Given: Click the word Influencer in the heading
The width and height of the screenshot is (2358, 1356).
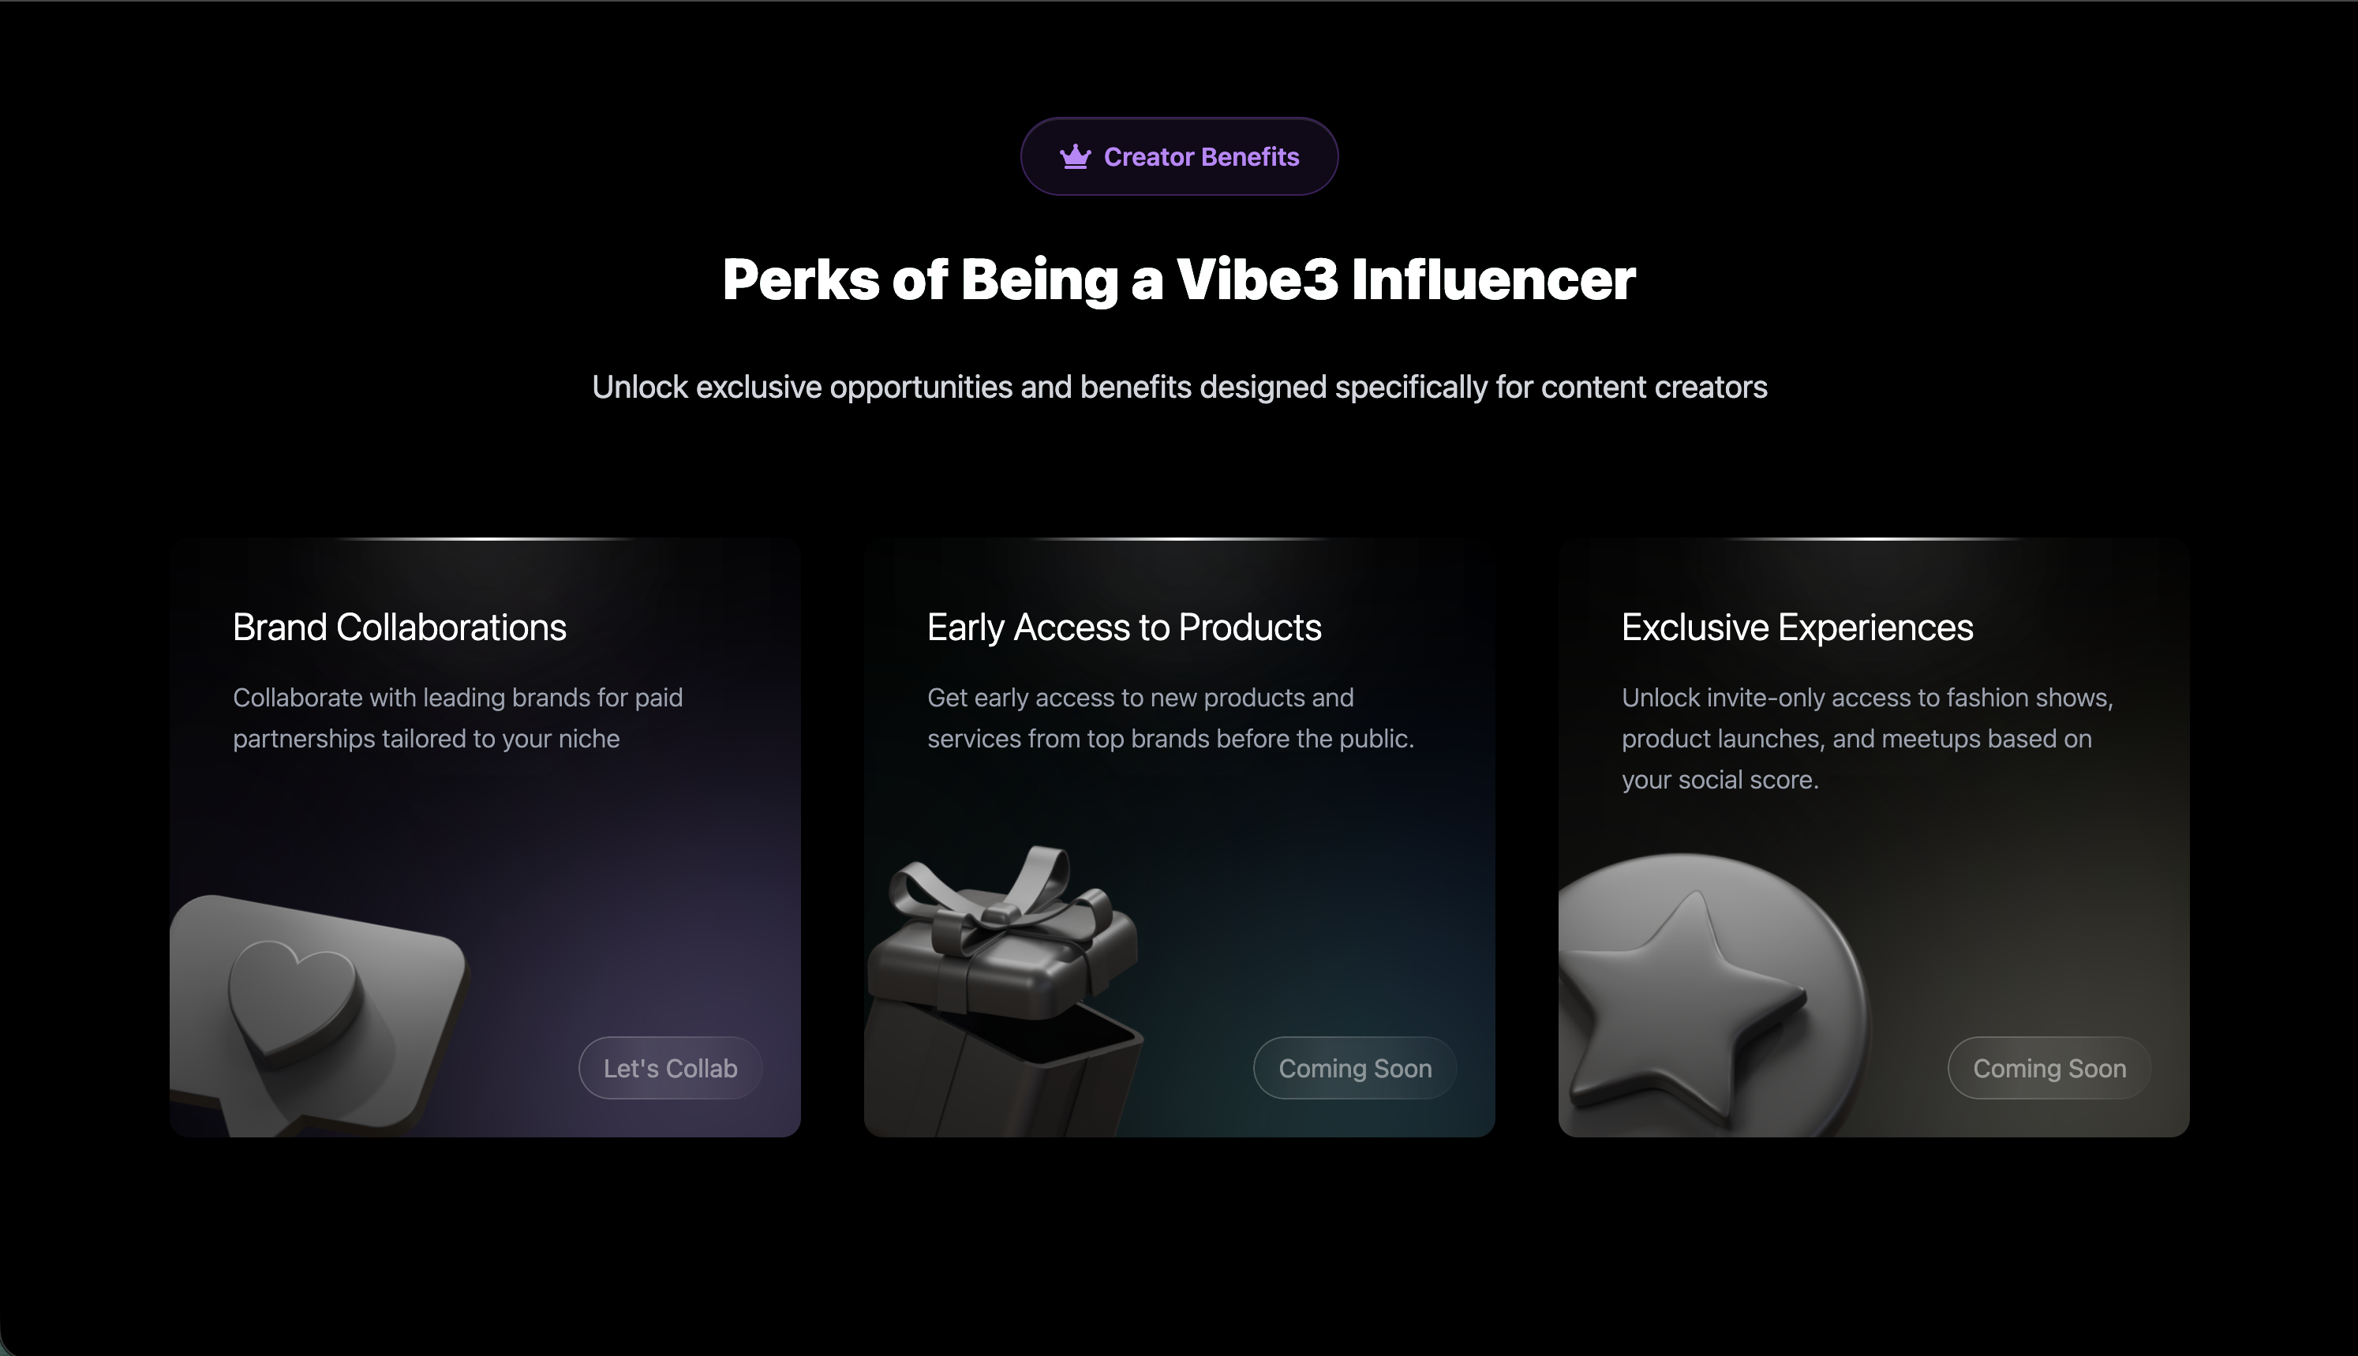Looking at the screenshot, I should tap(1492, 279).
